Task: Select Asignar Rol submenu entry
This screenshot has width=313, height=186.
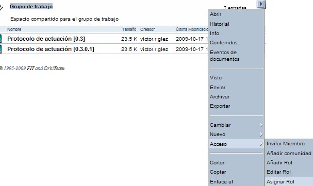Action: (x=289, y=181)
